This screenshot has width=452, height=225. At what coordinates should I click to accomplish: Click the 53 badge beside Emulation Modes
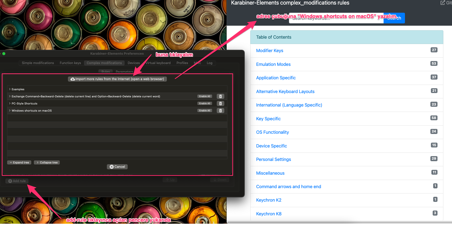(x=434, y=63)
